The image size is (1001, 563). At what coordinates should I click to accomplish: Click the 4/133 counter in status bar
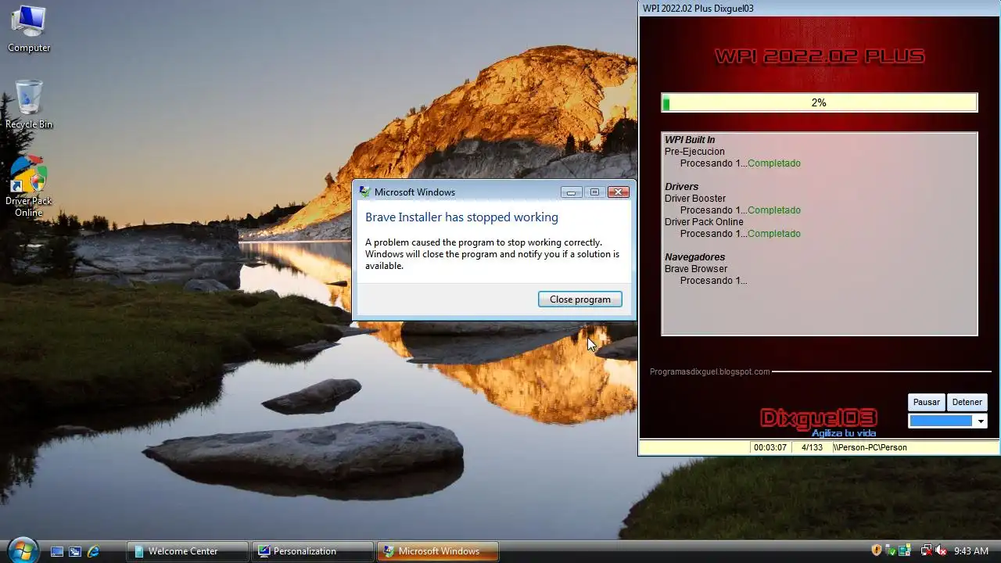[x=812, y=447]
